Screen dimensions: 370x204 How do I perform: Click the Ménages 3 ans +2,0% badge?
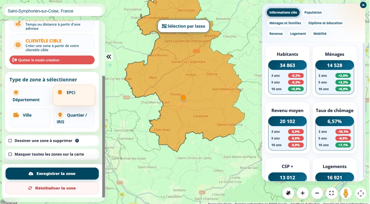tap(343, 76)
